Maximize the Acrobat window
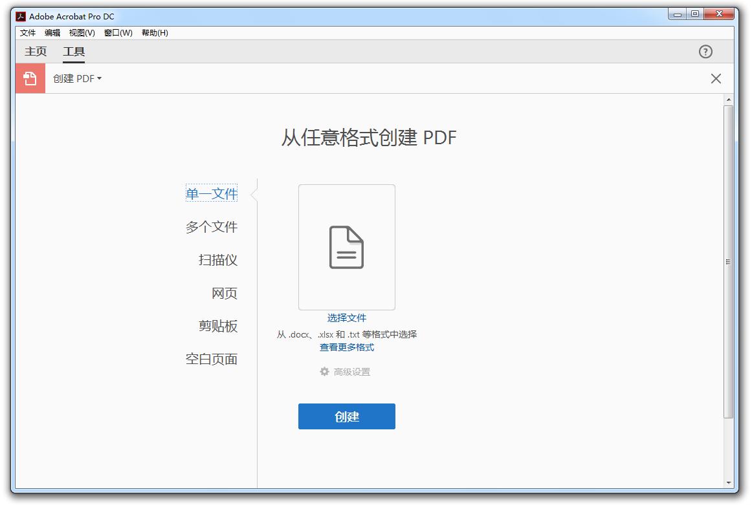Viewport: 752px width, 505px height. tap(695, 14)
